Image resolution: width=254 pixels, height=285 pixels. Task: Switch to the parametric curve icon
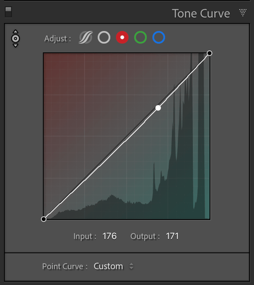tap(85, 38)
